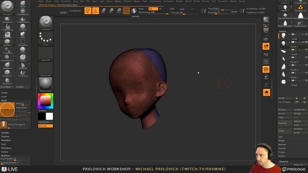Select the Spiral brush
308x173 pixels.
coord(23,58)
